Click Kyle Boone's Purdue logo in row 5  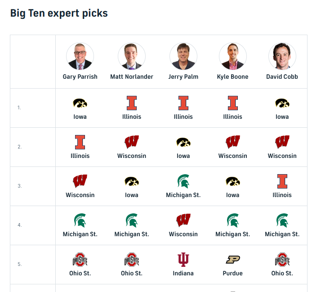tap(233, 260)
